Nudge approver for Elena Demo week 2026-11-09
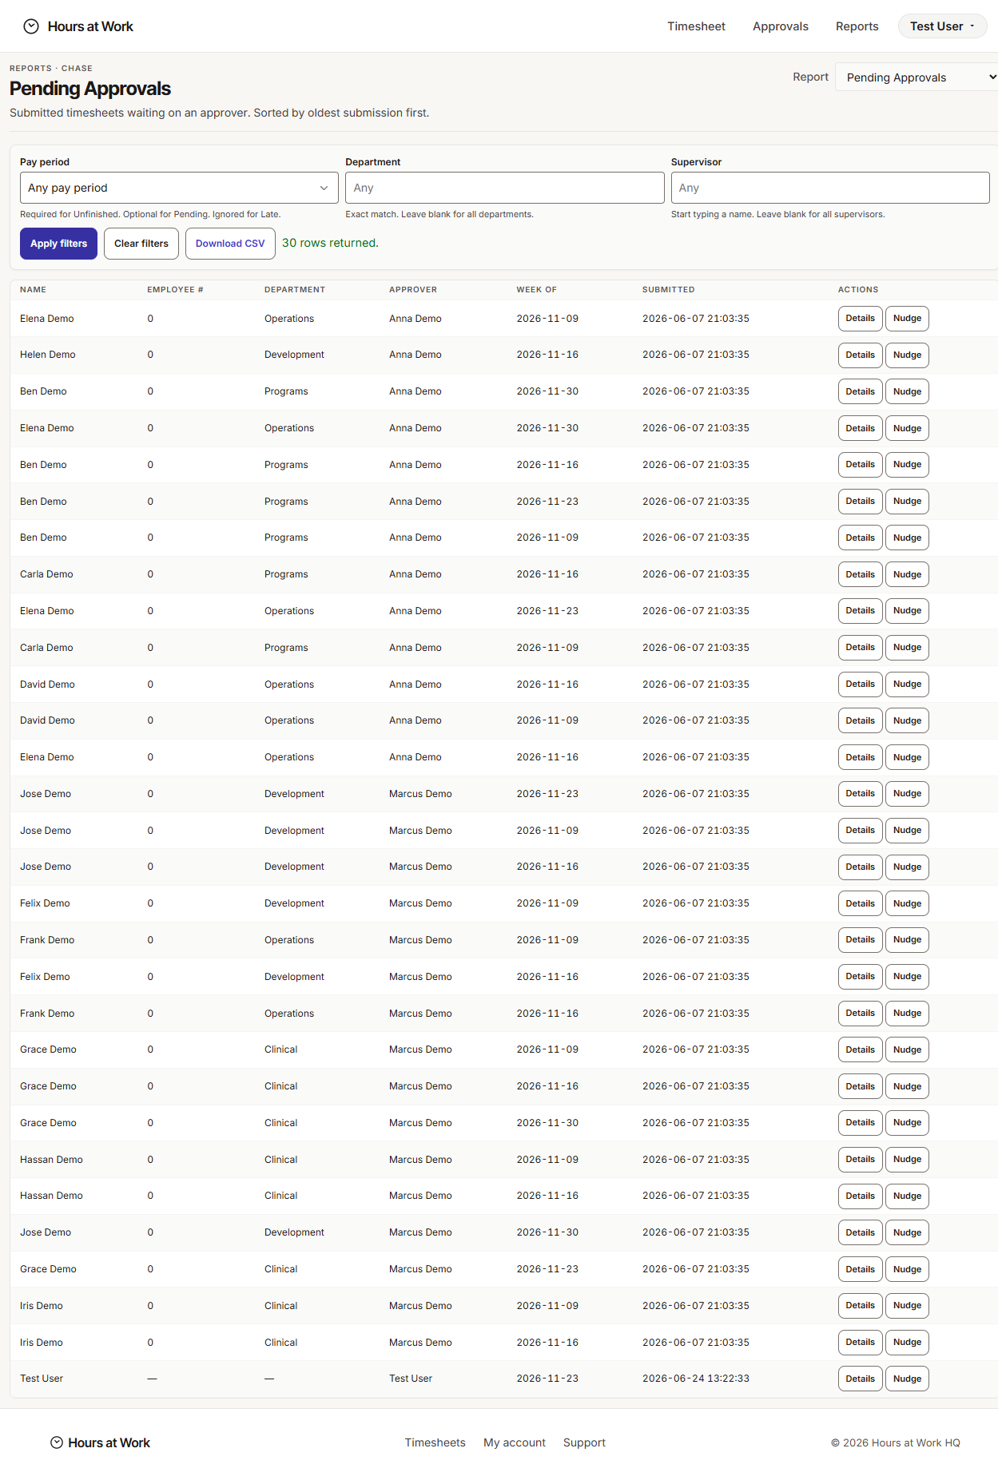This screenshot has height=1476, width=998. [907, 319]
